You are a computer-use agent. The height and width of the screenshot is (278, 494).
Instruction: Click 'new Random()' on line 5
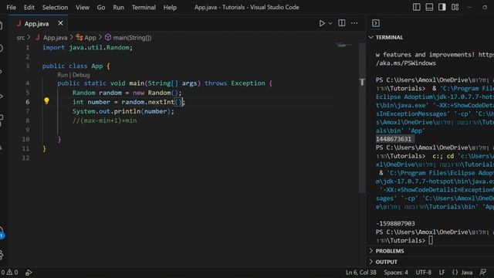click(156, 93)
